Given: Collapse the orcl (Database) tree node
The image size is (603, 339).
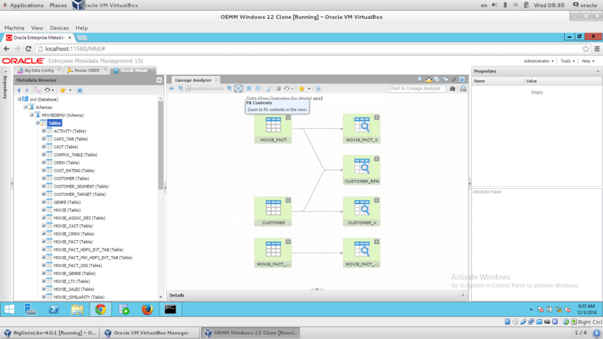Looking at the screenshot, I should [19, 99].
